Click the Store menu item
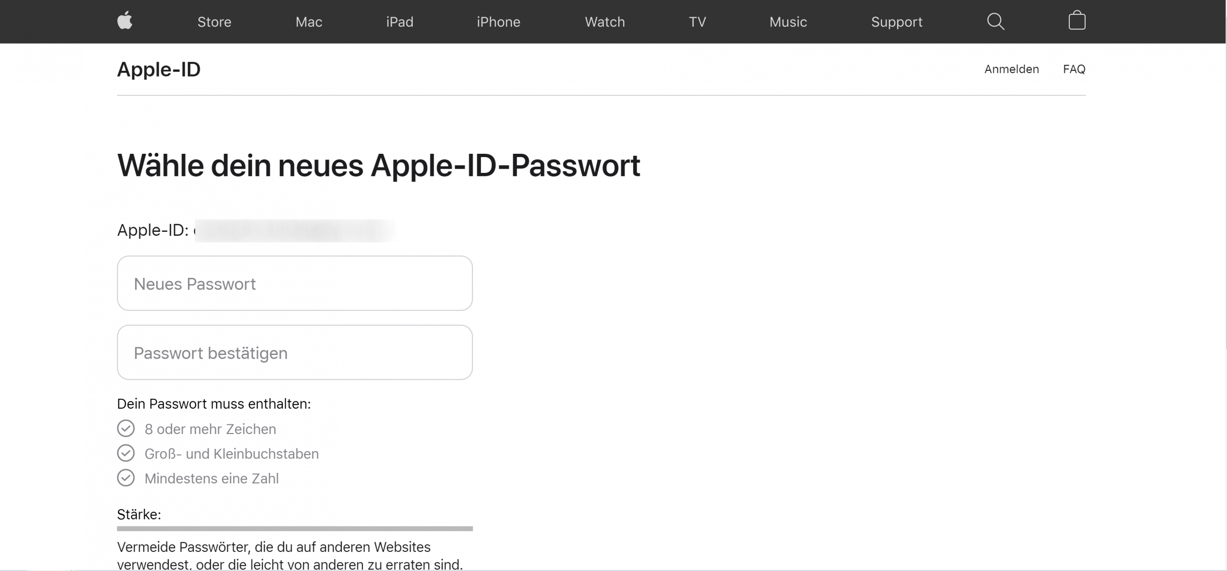The image size is (1227, 571). [215, 22]
